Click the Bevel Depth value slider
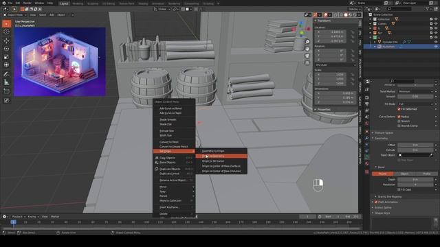This screenshot has width=440, height=247. pos(415,180)
